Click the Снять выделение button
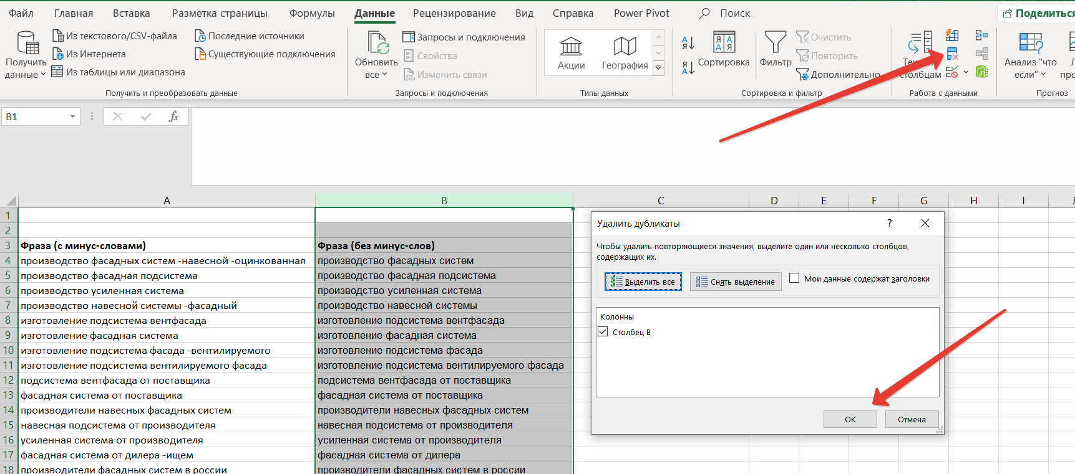The image size is (1075, 474). 736,282
